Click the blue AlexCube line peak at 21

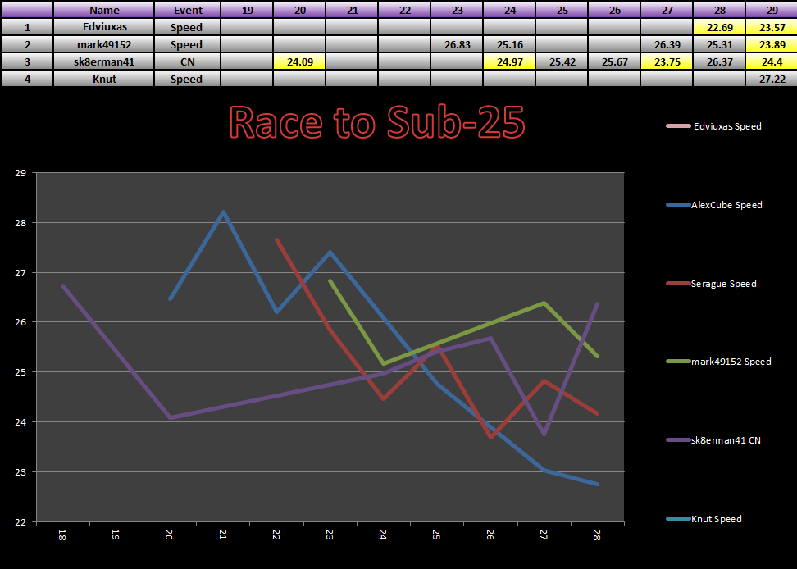tap(223, 212)
